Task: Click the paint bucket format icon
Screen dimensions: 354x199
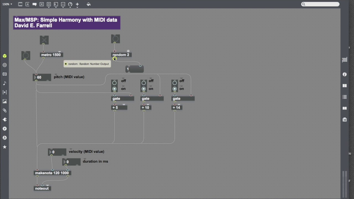Action: (88, 4)
